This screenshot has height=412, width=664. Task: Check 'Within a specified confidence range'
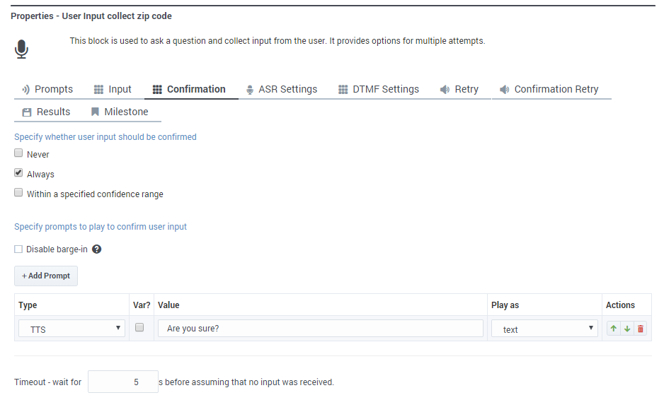click(x=18, y=192)
